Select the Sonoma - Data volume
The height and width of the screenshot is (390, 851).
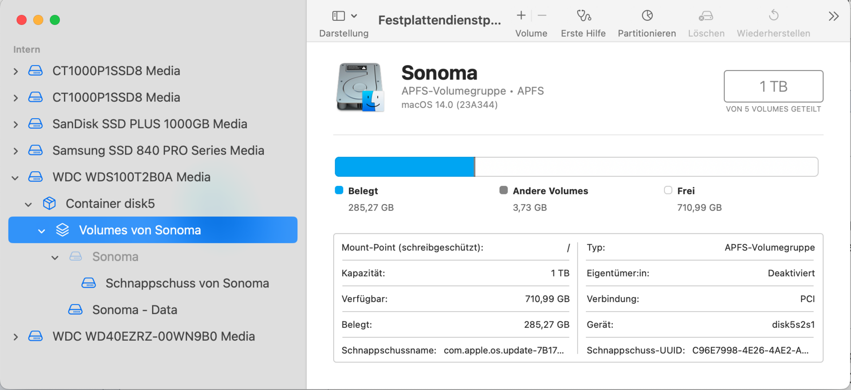[134, 310]
